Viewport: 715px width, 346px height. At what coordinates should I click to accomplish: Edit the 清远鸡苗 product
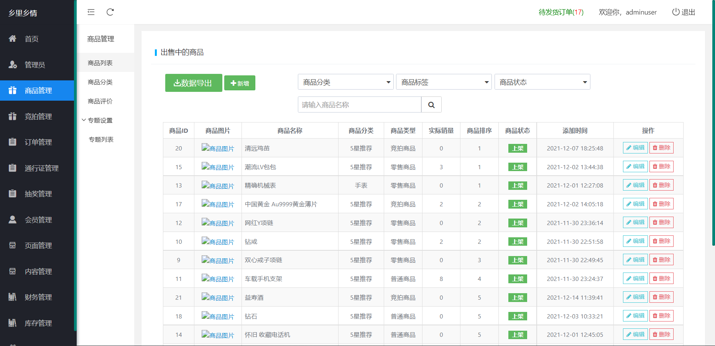635,148
